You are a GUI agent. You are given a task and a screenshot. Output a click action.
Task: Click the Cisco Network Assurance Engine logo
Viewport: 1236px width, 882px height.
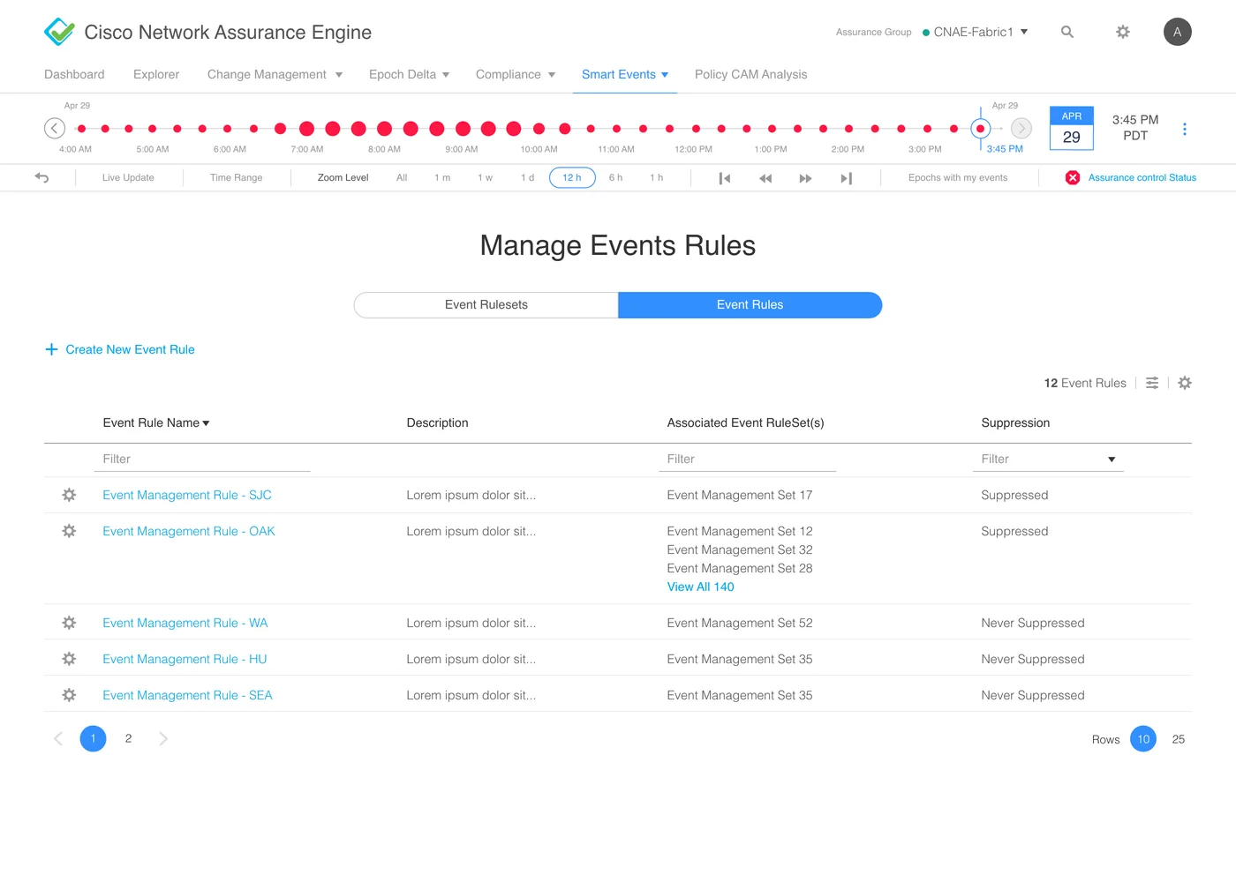tap(59, 32)
